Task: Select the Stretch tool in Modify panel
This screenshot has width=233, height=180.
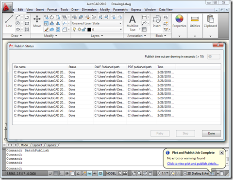Action: pyautogui.click(x=58, y=17)
